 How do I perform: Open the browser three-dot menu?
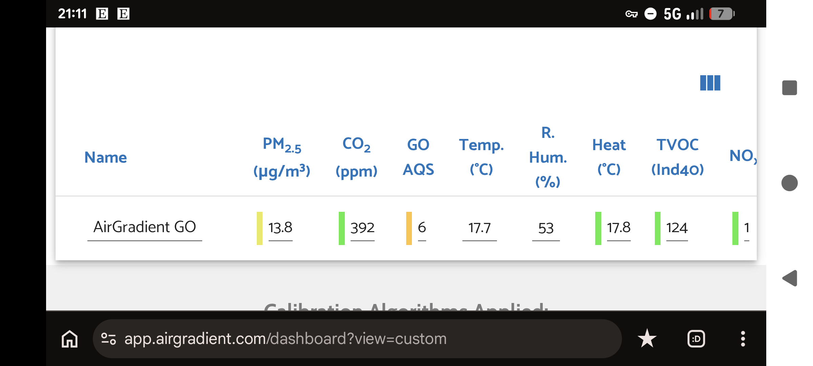pos(743,339)
